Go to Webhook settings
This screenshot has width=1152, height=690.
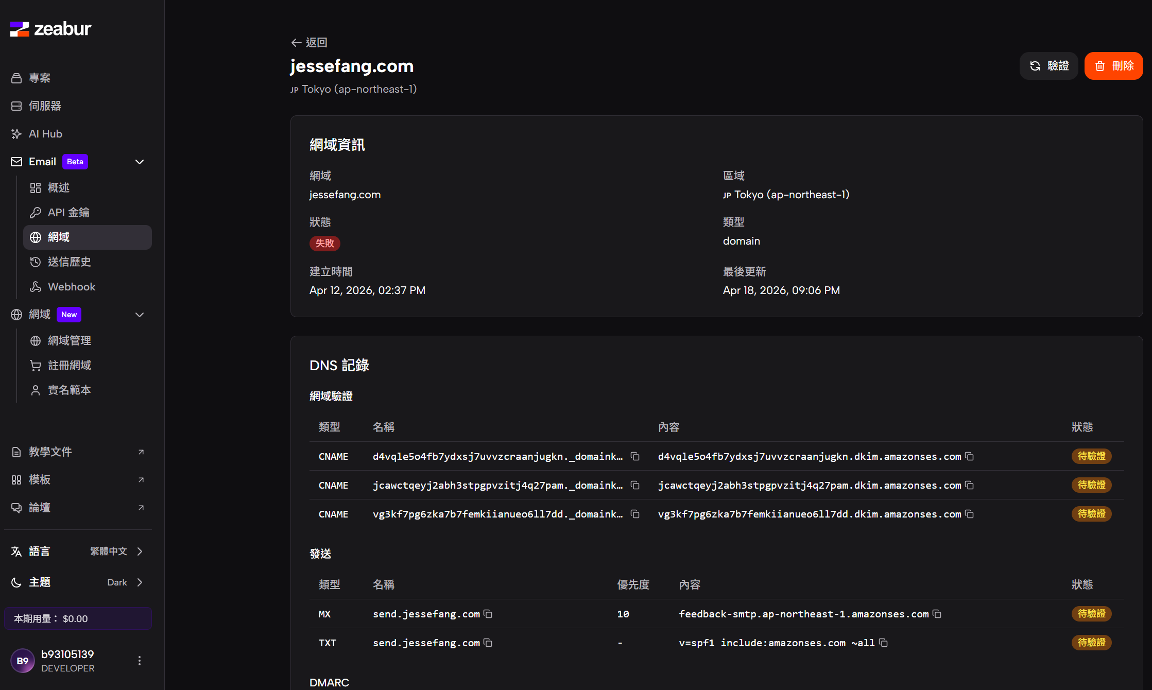point(71,287)
